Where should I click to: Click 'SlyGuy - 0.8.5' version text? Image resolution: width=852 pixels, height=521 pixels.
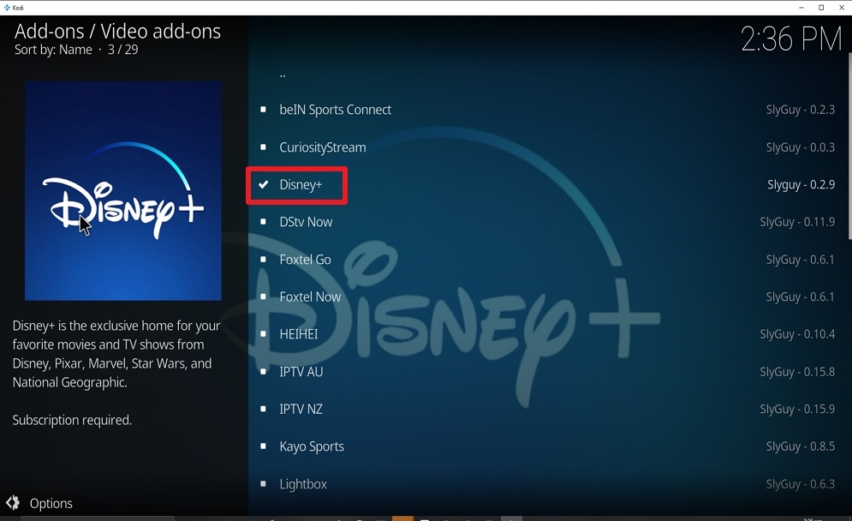(x=801, y=446)
